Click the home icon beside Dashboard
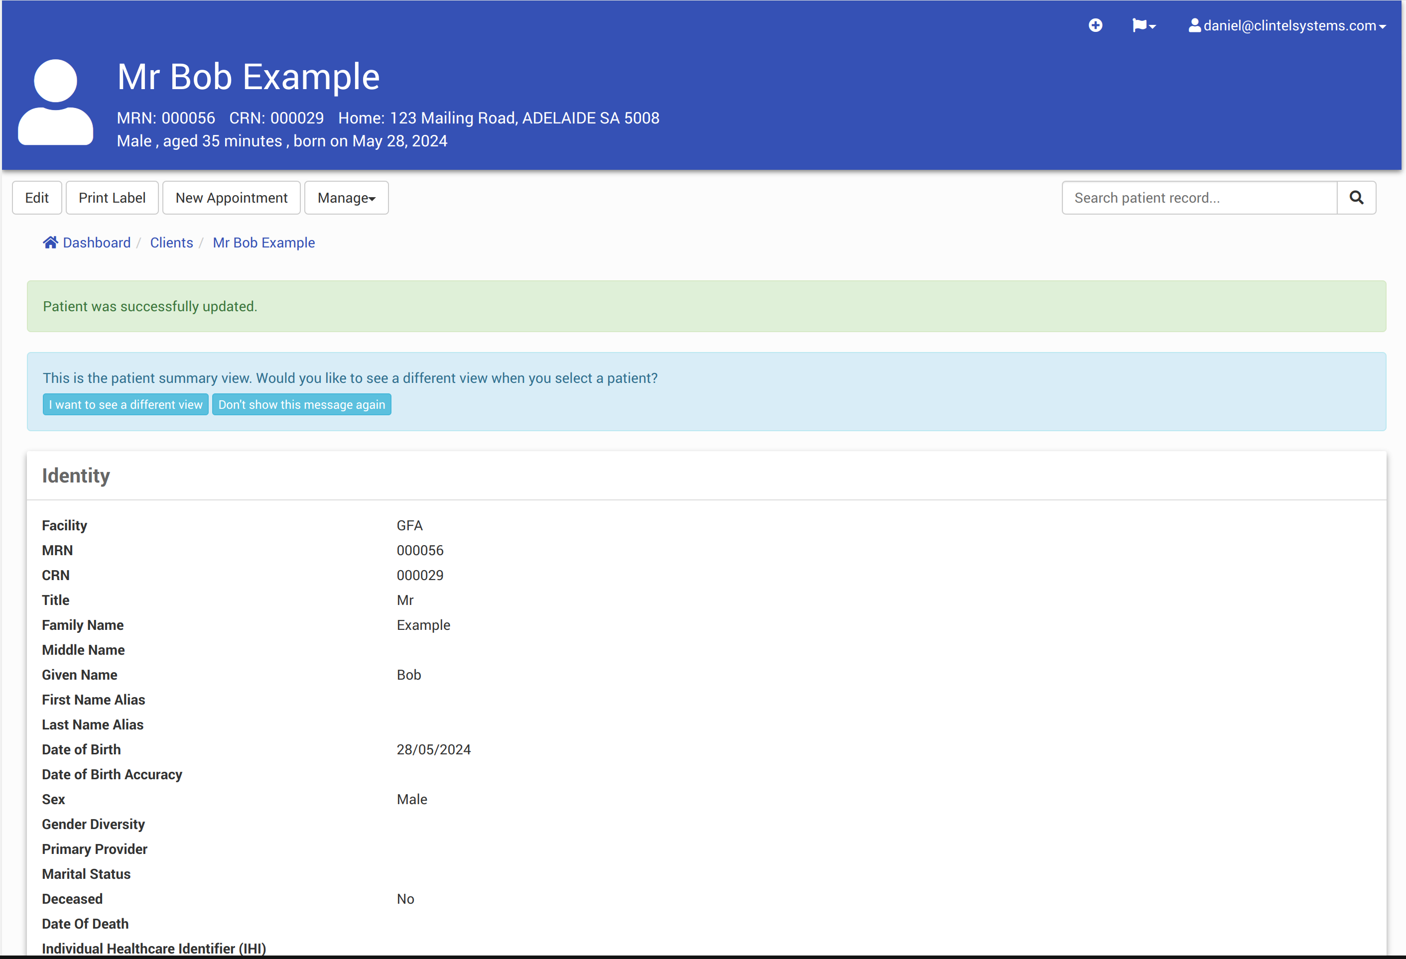Viewport: 1406px width, 959px height. (50, 242)
